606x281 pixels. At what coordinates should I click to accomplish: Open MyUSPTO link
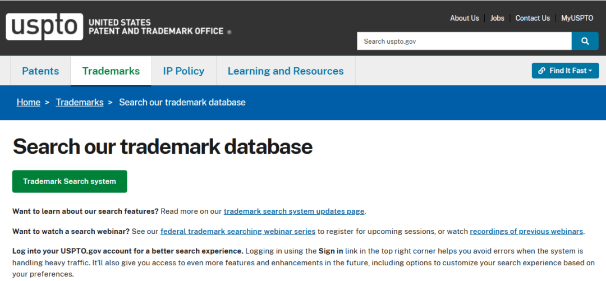coord(577,18)
